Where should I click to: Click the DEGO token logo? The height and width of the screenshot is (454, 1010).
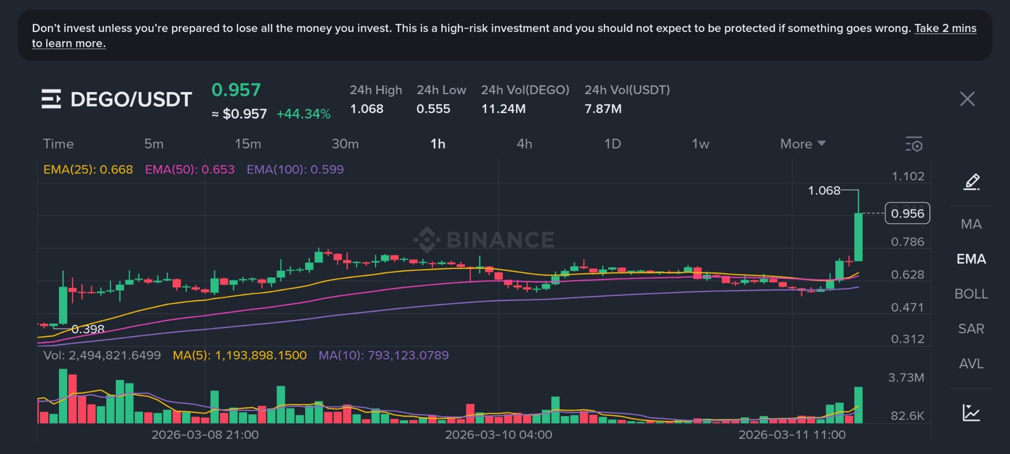(51, 98)
